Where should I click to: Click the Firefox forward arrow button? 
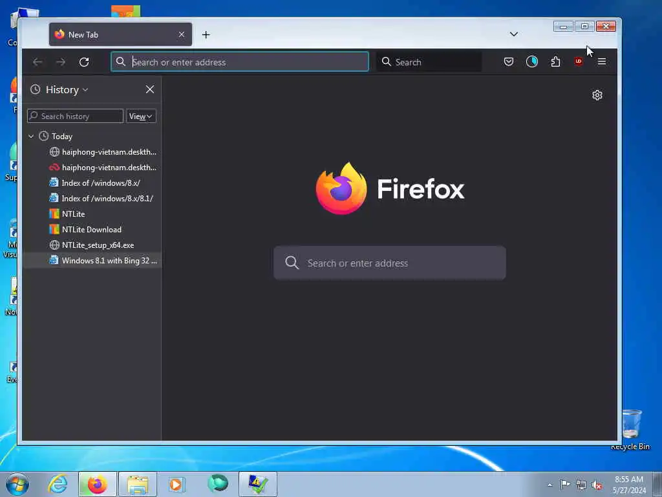pyautogui.click(x=61, y=62)
